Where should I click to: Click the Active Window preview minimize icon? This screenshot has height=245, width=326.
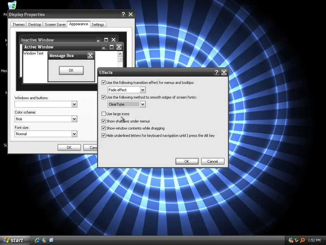pos(104,47)
